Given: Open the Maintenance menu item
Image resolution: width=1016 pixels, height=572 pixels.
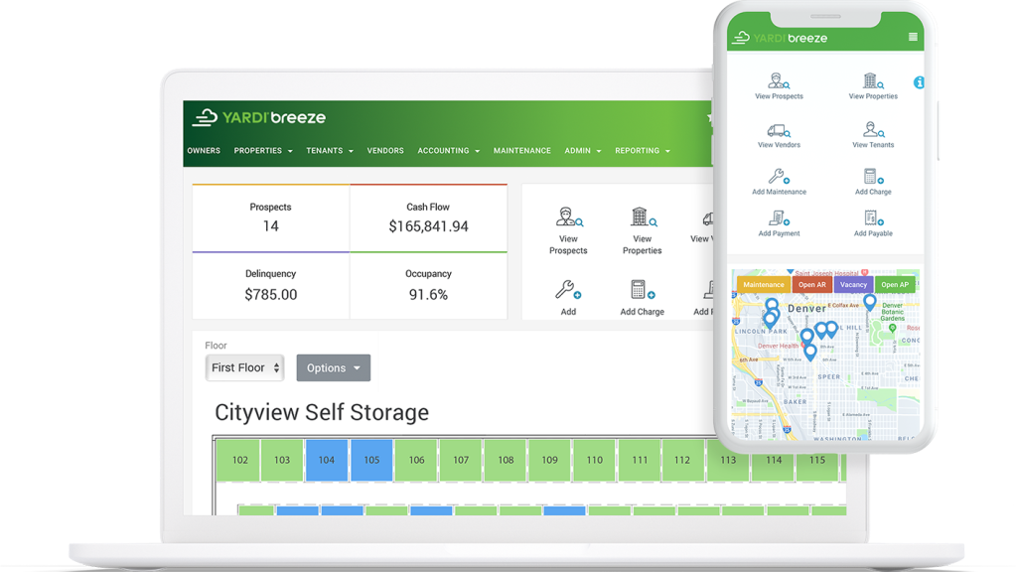Looking at the screenshot, I should click(x=522, y=151).
